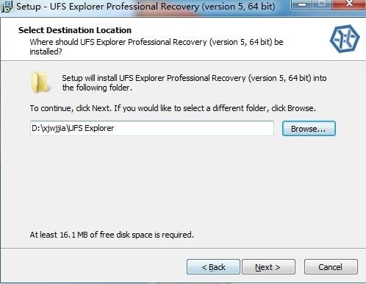This screenshot has height=284, width=366.
Task: Click the free disk space requirement text
Action: click(112, 235)
